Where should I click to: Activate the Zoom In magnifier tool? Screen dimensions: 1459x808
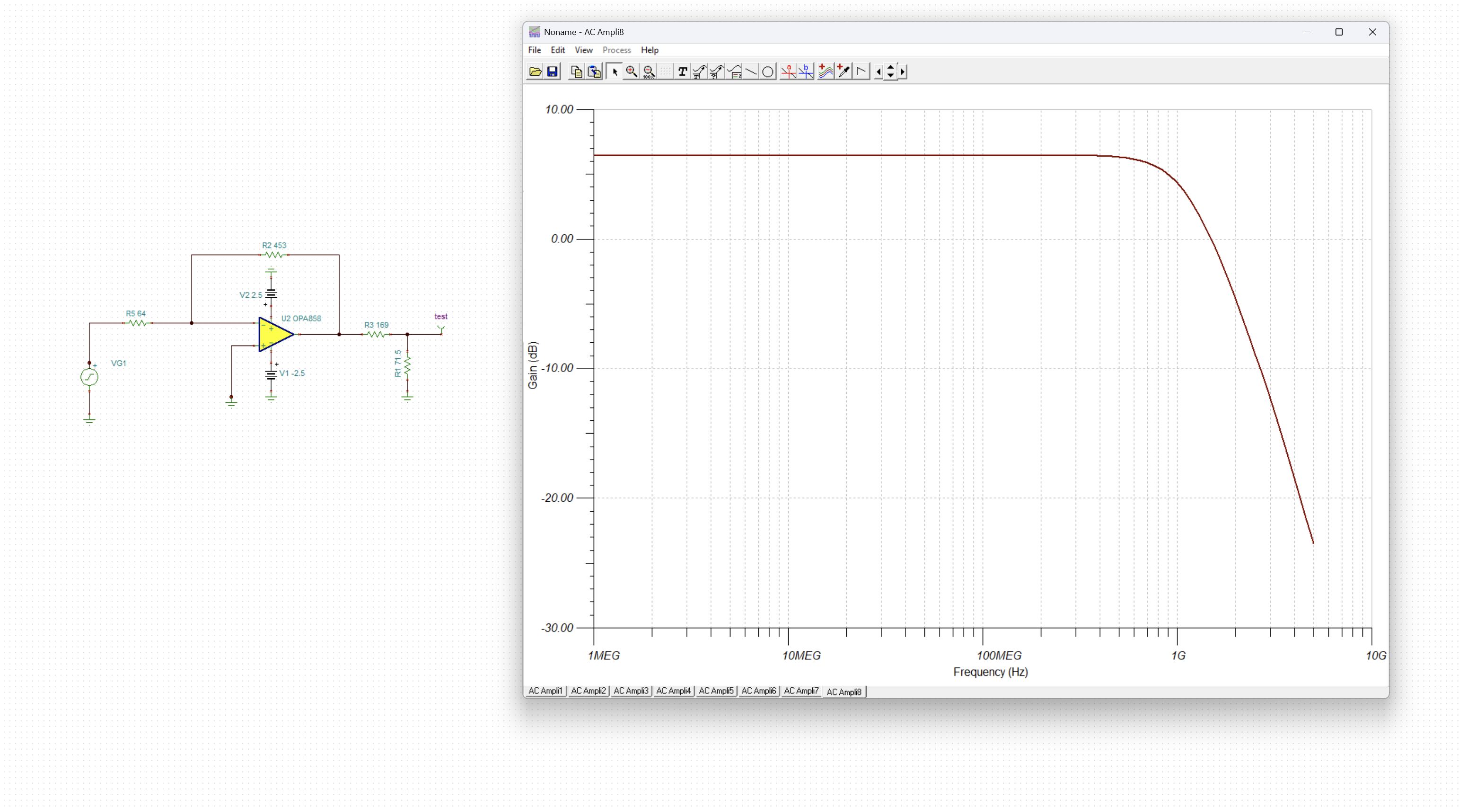(632, 71)
